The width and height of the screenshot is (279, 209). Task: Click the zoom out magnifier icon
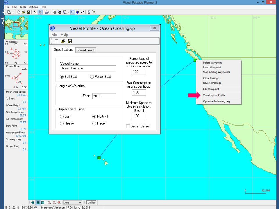click(x=54, y=203)
